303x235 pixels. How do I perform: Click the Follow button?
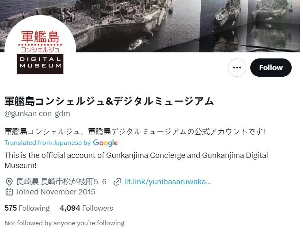point(271,67)
